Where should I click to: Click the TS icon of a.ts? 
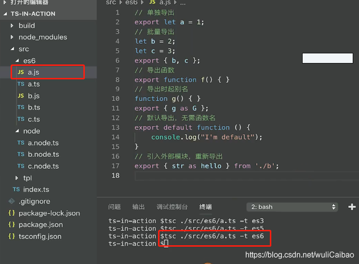(x=21, y=84)
